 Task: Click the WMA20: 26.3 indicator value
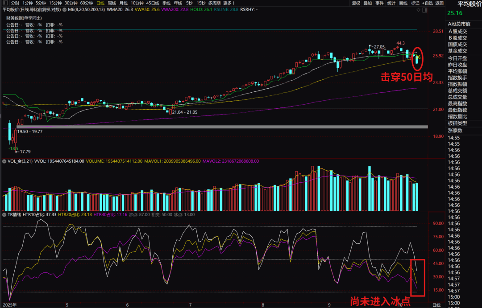(x=120, y=10)
